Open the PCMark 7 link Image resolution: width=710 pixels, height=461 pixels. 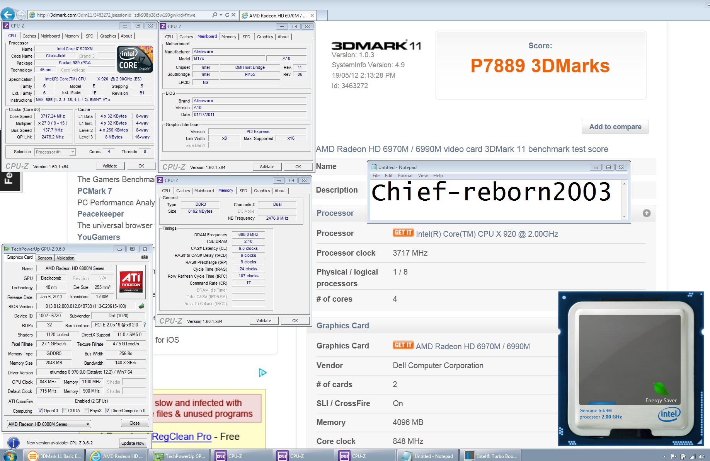pyautogui.click(x=95, y=191)
